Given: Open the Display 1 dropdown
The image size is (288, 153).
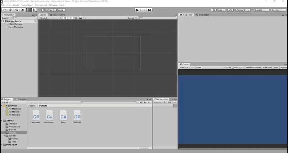Looking at the screenshot, I should pos(186,68).
